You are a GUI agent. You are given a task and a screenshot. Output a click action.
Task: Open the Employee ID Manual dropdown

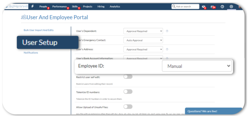pyautogui.click(x=197, y=66)
